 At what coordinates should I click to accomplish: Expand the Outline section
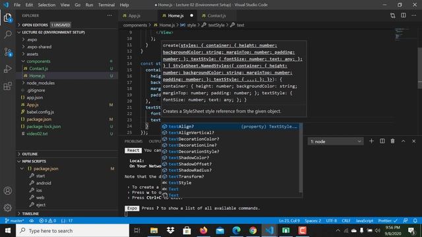point(67,154)
